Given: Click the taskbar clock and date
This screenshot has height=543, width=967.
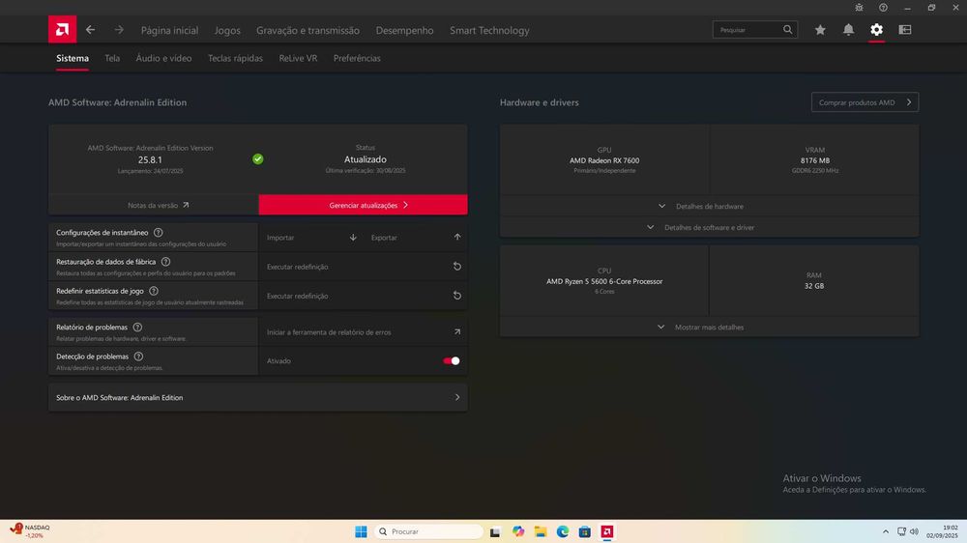Looking at the screenshot, I should pyautogui.click(x=943, y=531).
